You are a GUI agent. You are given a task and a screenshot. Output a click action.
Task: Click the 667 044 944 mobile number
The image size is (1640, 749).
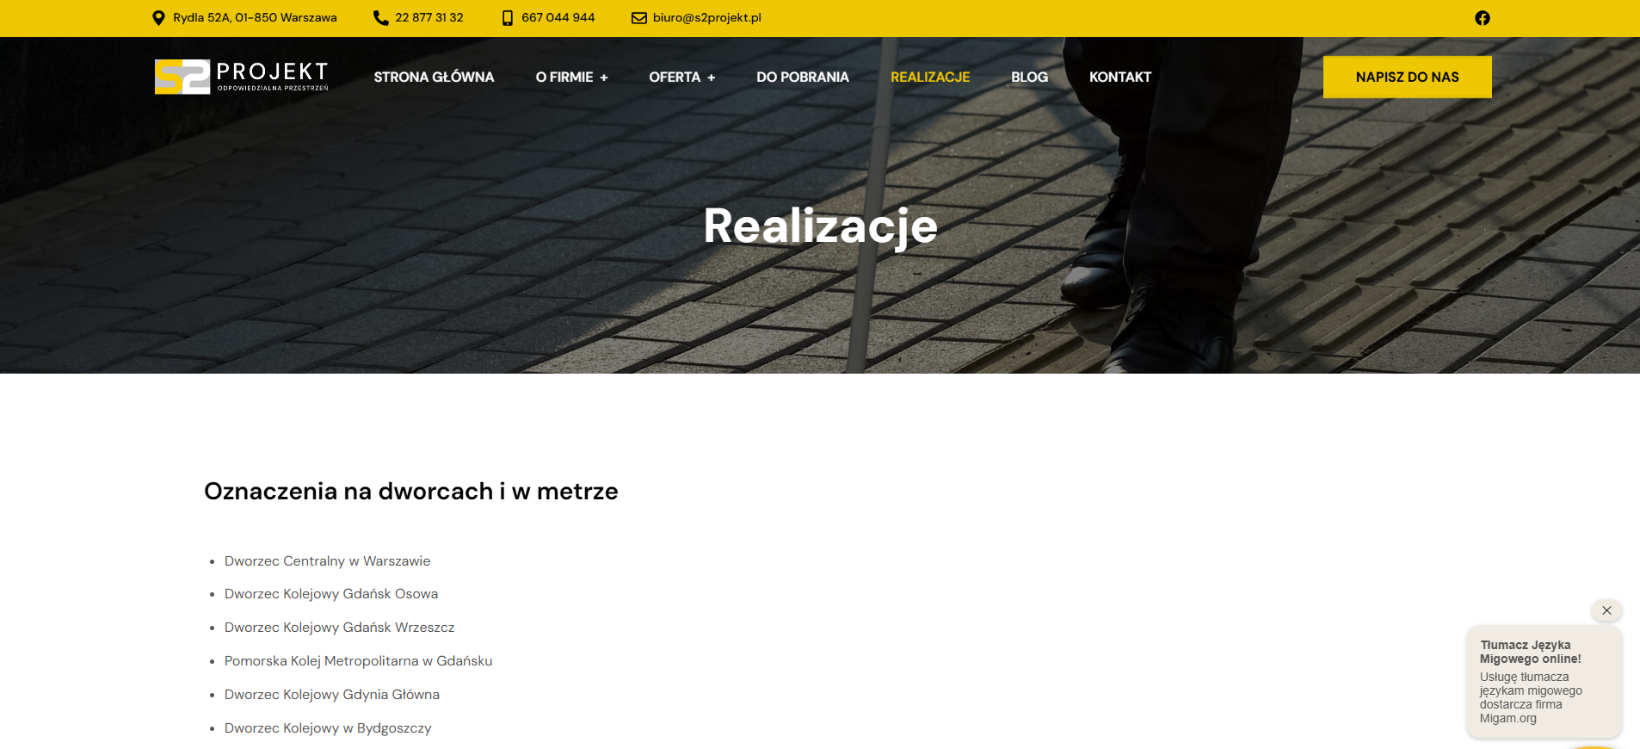pos(558,18)
